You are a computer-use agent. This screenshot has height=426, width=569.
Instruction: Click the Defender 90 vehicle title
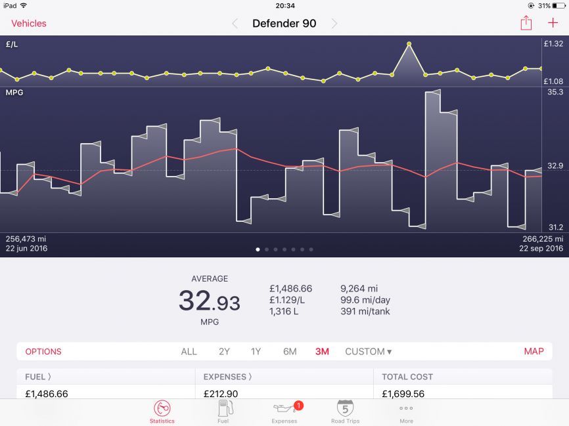(284, 24)
